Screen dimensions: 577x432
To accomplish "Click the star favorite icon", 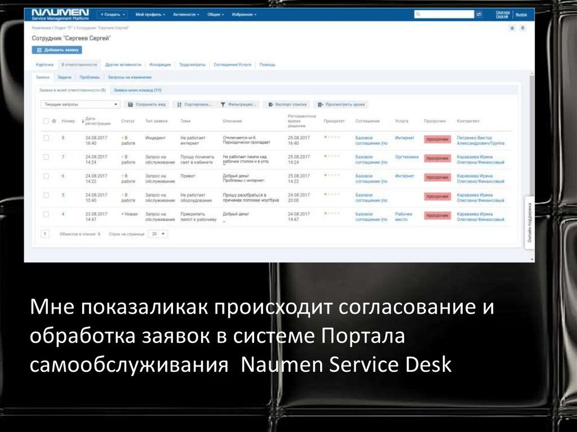I will [512, 28].
